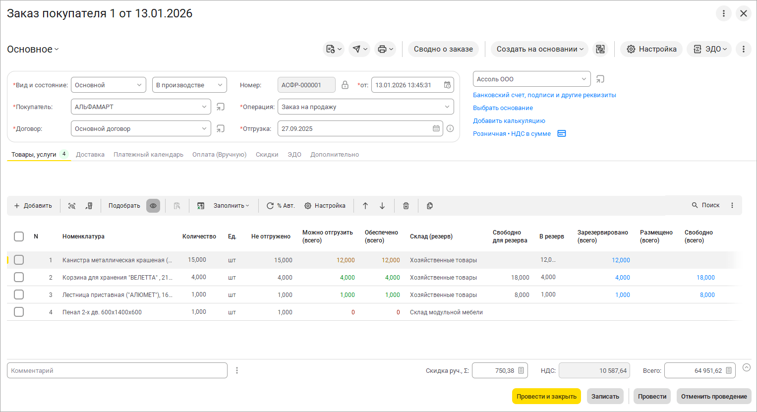Move row down with arrow icon
Image resolution: width=757 pixels, height=412 pixels.
[382, 206]
